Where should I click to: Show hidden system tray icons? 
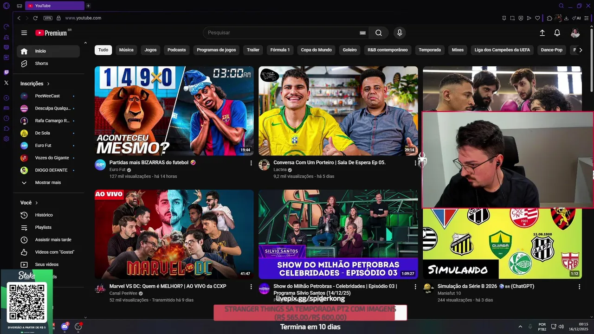point(520,327)
